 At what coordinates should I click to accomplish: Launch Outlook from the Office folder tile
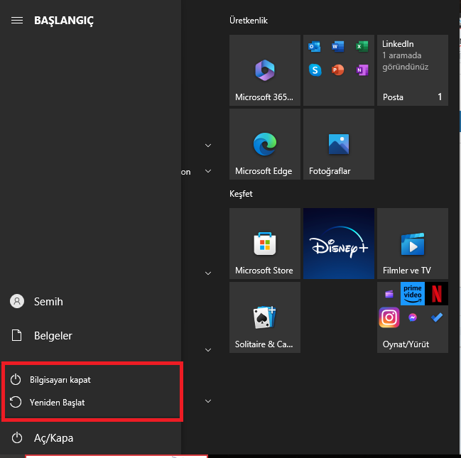coord(314,47)
